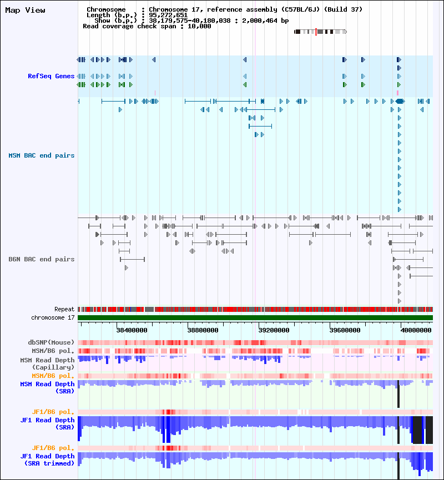Click the chromosome 17 track label
The image size is (444, 480).
click(53, 317)
